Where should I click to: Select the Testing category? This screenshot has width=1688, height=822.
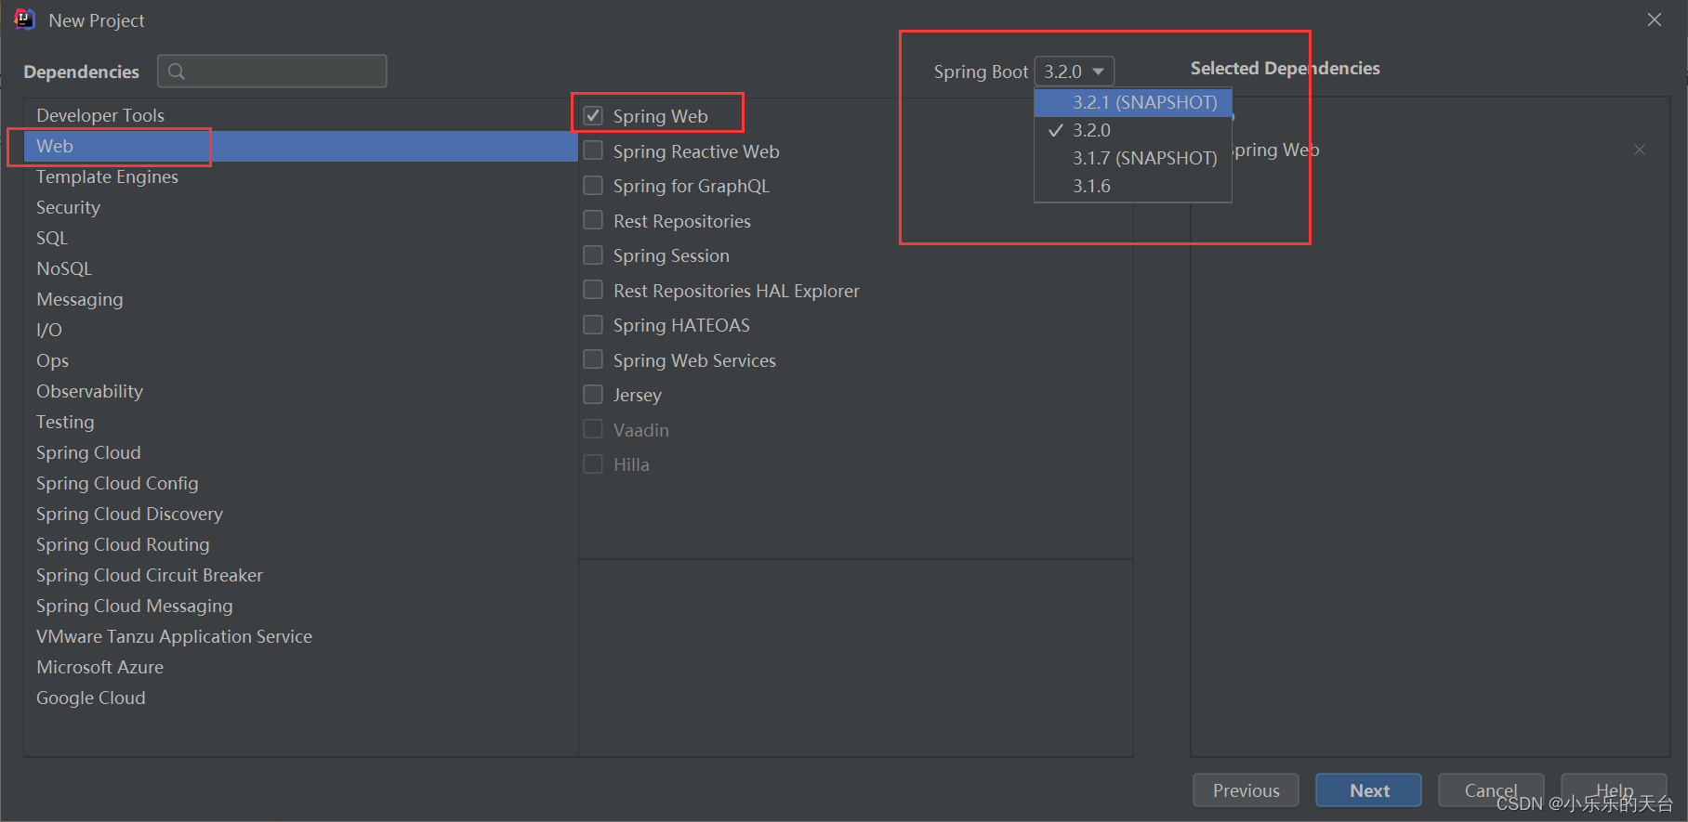pos(300,422)
